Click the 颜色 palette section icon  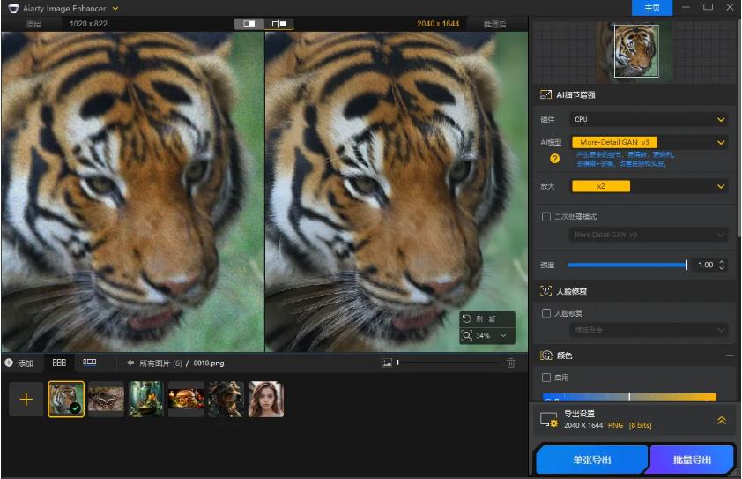(x=546, y=356)
